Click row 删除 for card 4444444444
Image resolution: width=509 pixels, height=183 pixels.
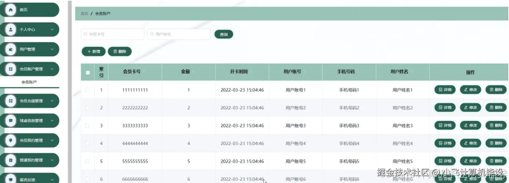tap(496, 143)
